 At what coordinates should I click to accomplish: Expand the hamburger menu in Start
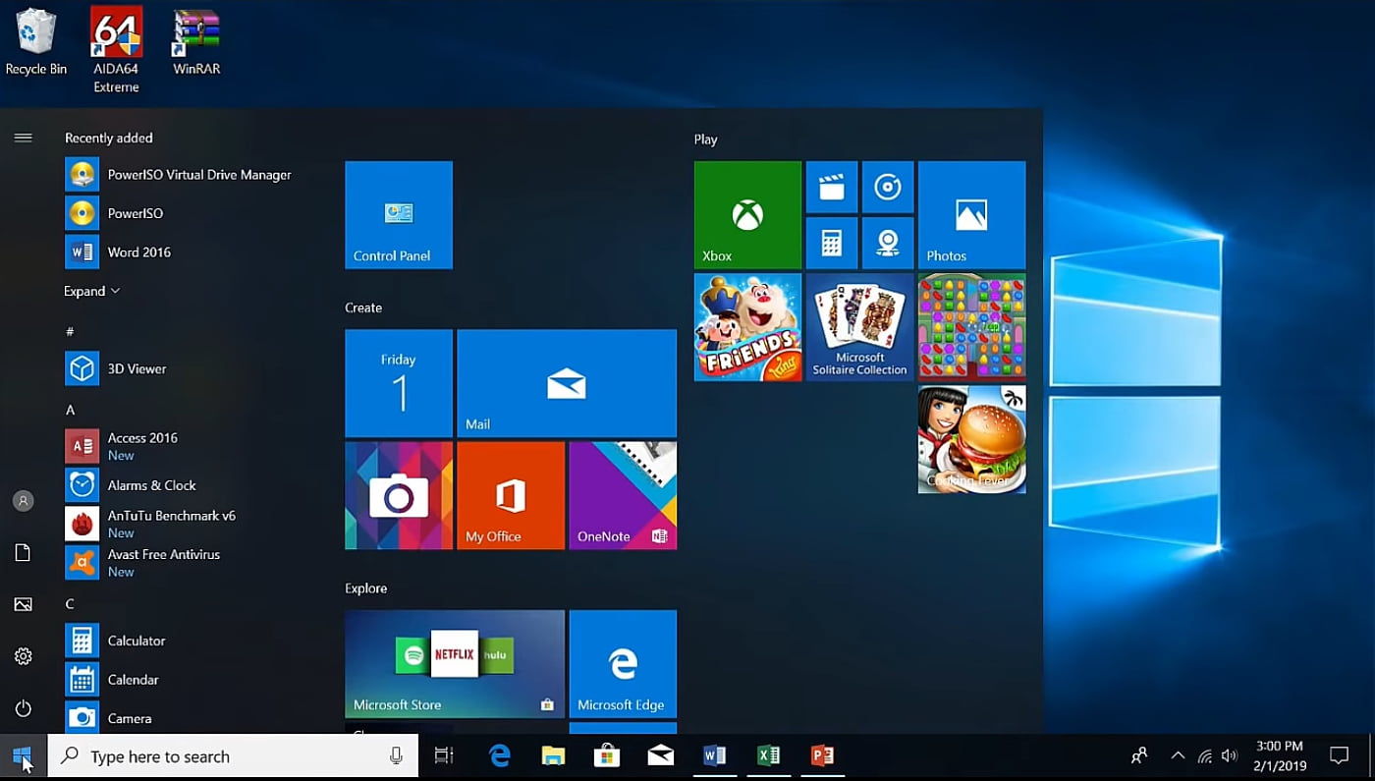(x=24, y=138)
